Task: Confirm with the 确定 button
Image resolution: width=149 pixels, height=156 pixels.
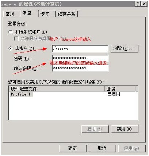Action: [73, 148]
